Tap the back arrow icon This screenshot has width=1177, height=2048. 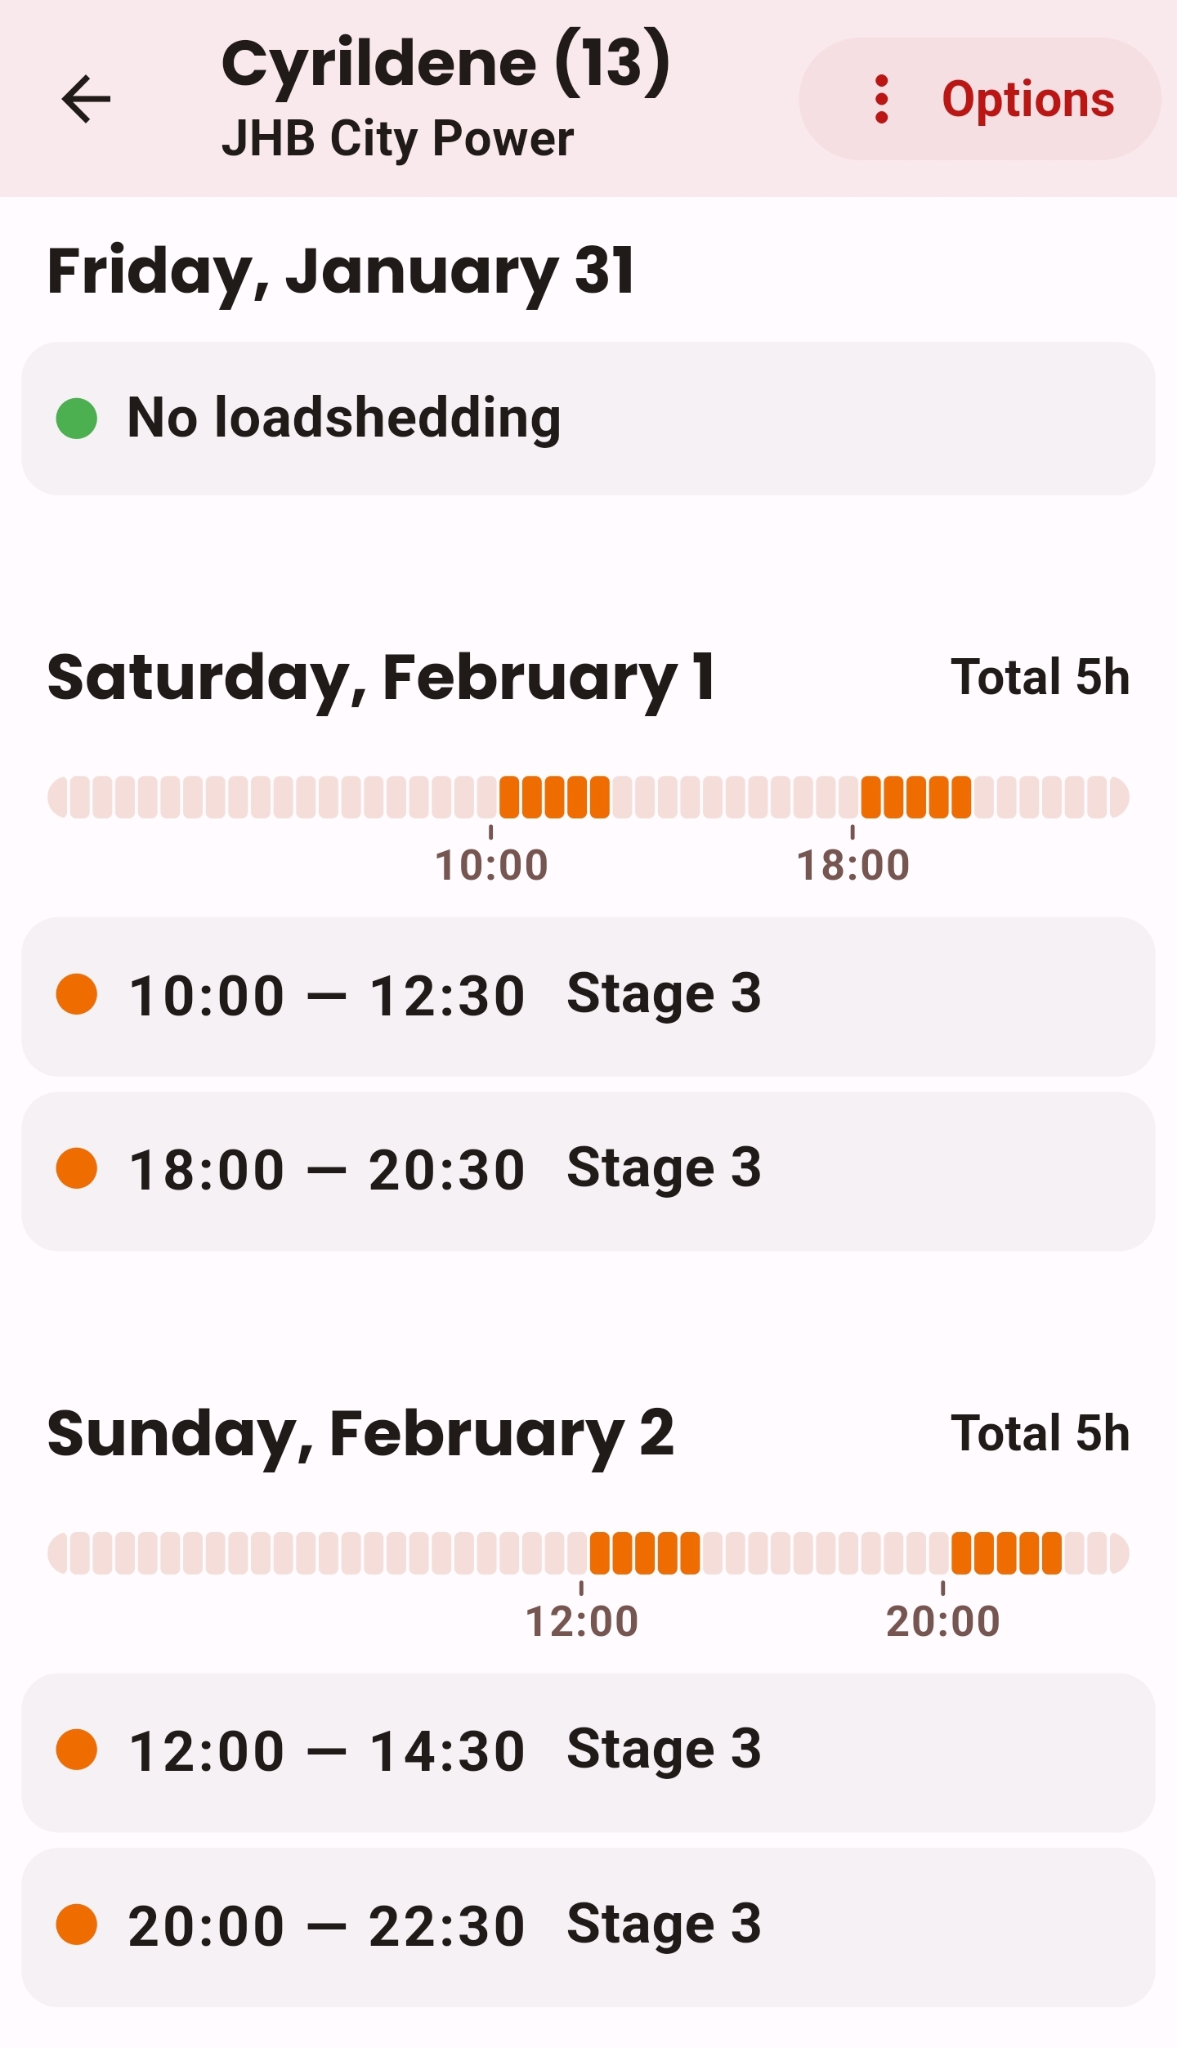(x=86, y=99)
